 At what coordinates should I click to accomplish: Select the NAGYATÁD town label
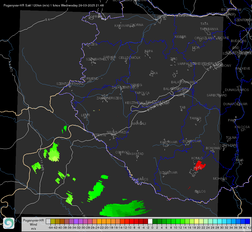click(x=135, y=154)
